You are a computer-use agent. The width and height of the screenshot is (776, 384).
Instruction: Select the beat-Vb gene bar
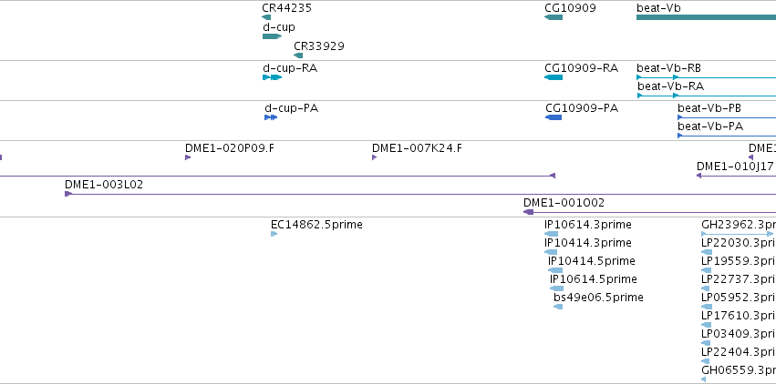pyautogui.click(x=706, y=17)
